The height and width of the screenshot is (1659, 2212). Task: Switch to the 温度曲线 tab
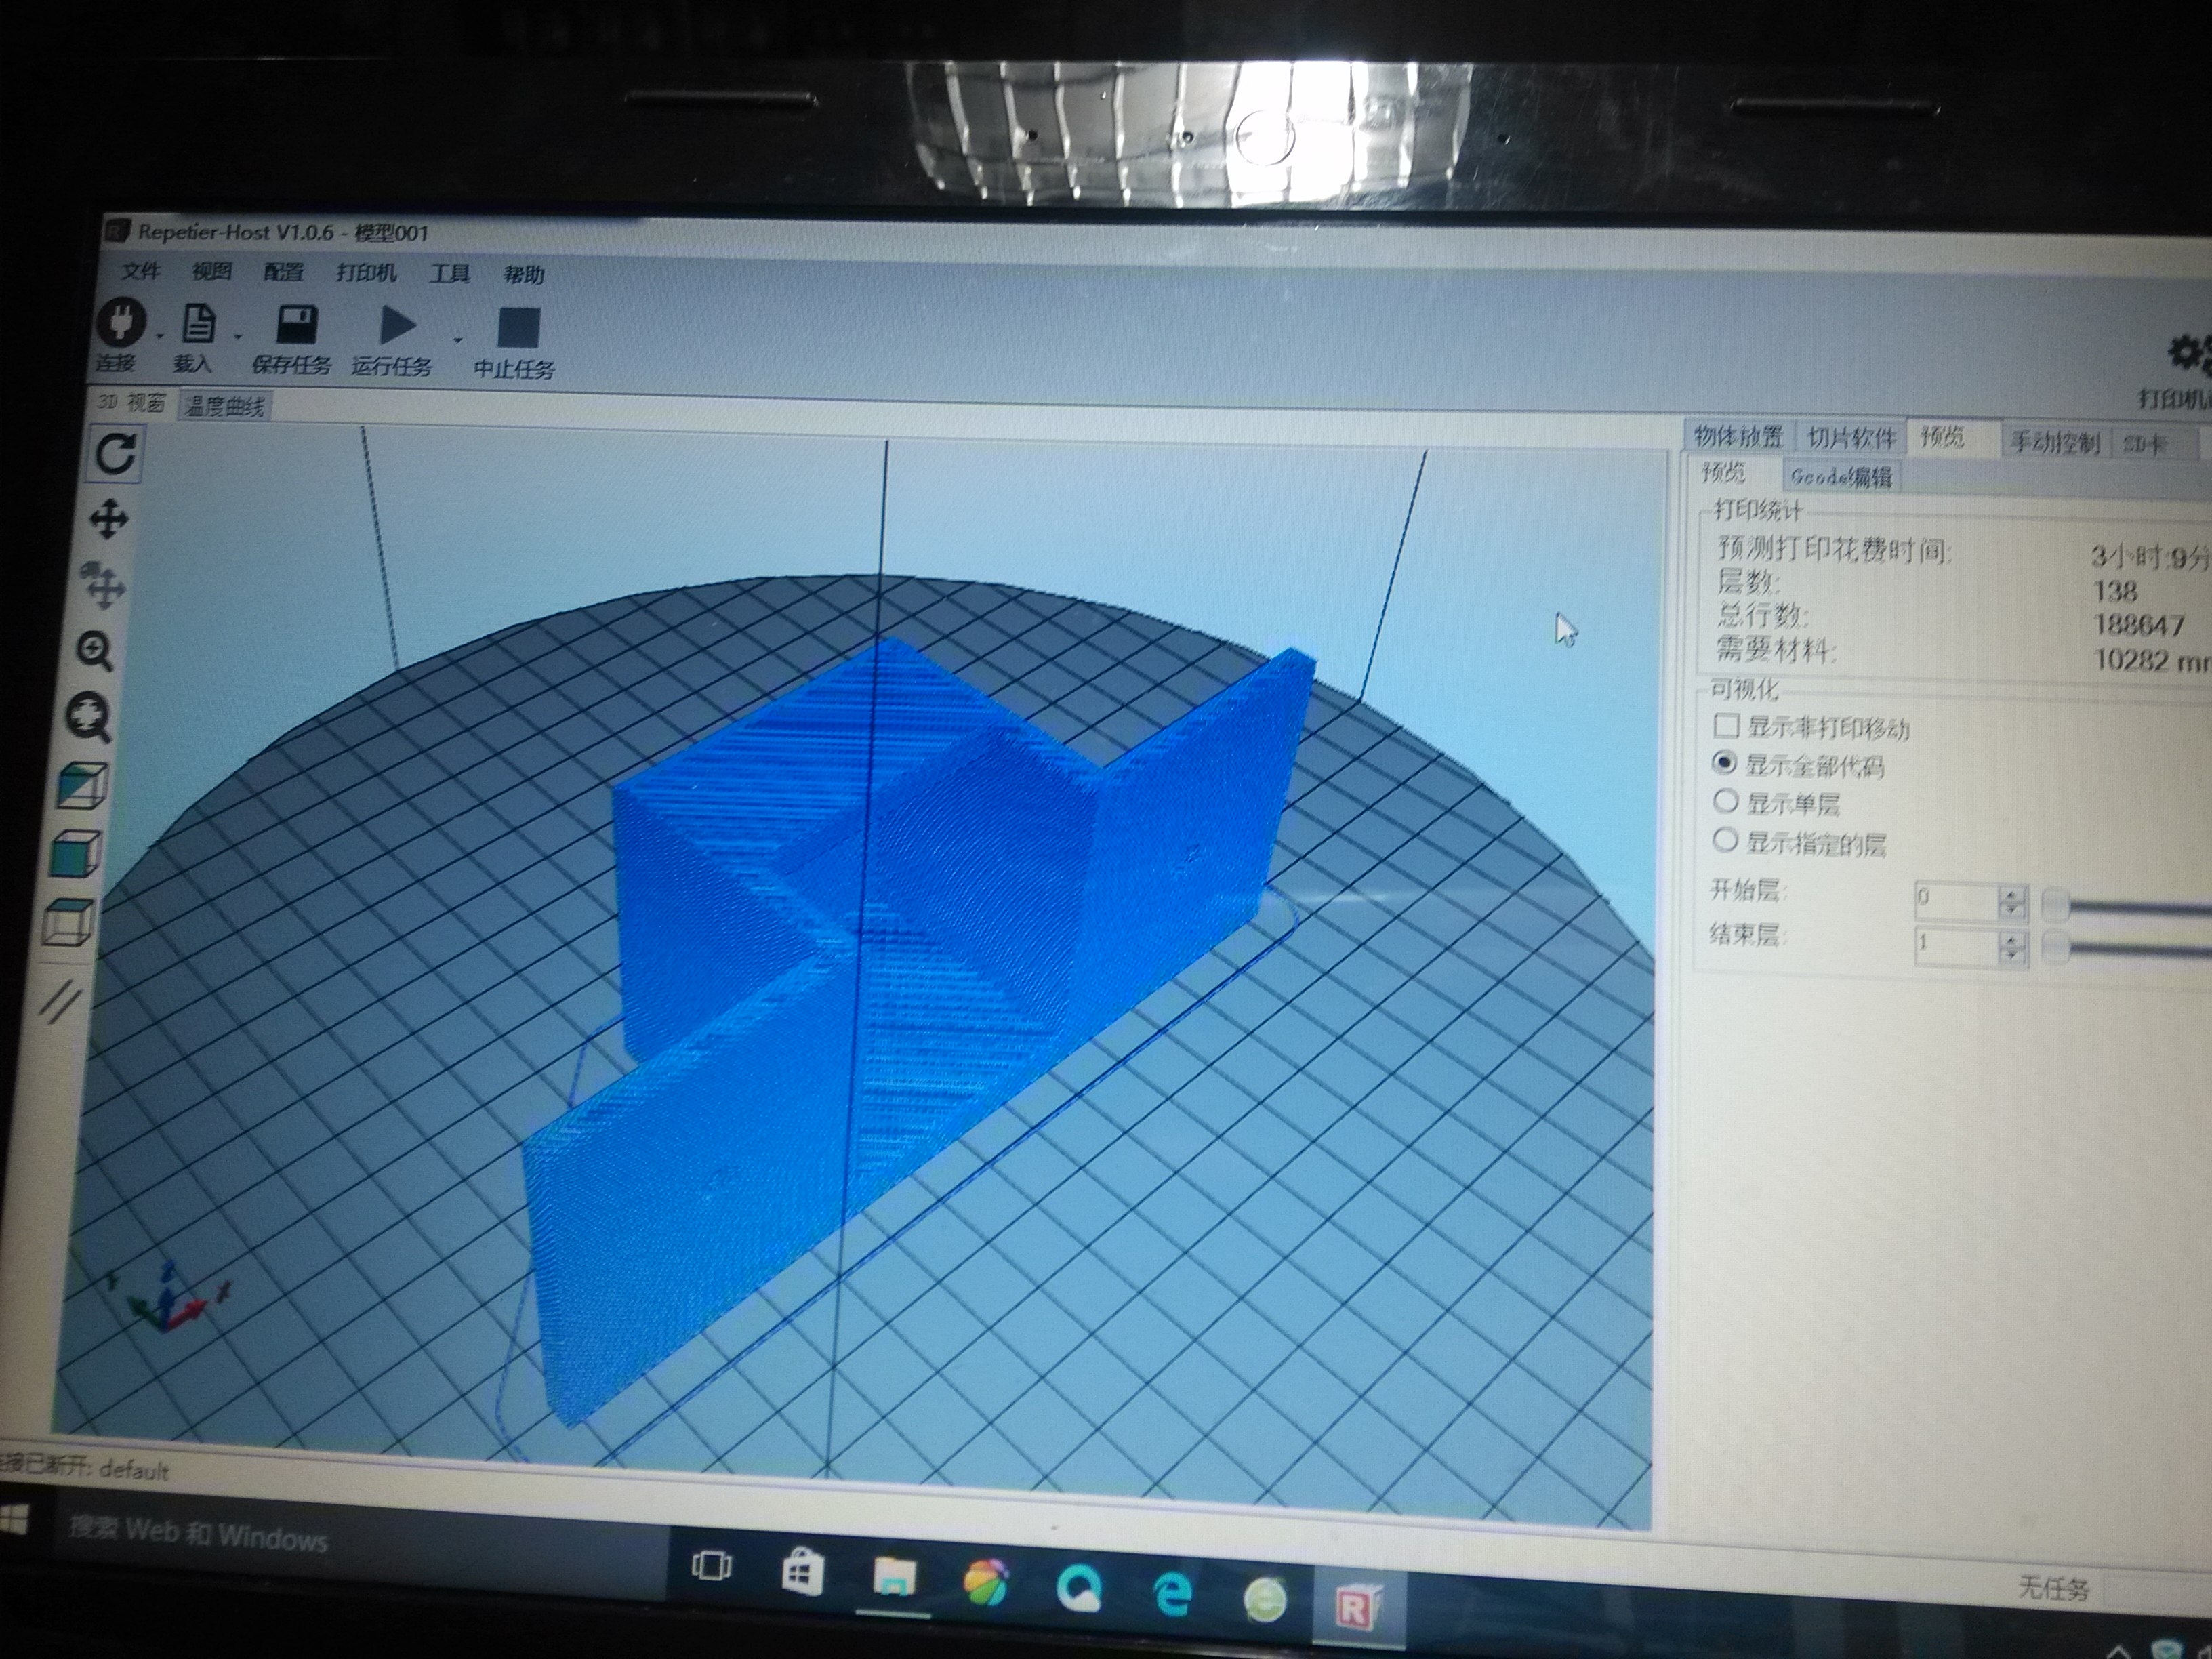(x=225, y=405)
